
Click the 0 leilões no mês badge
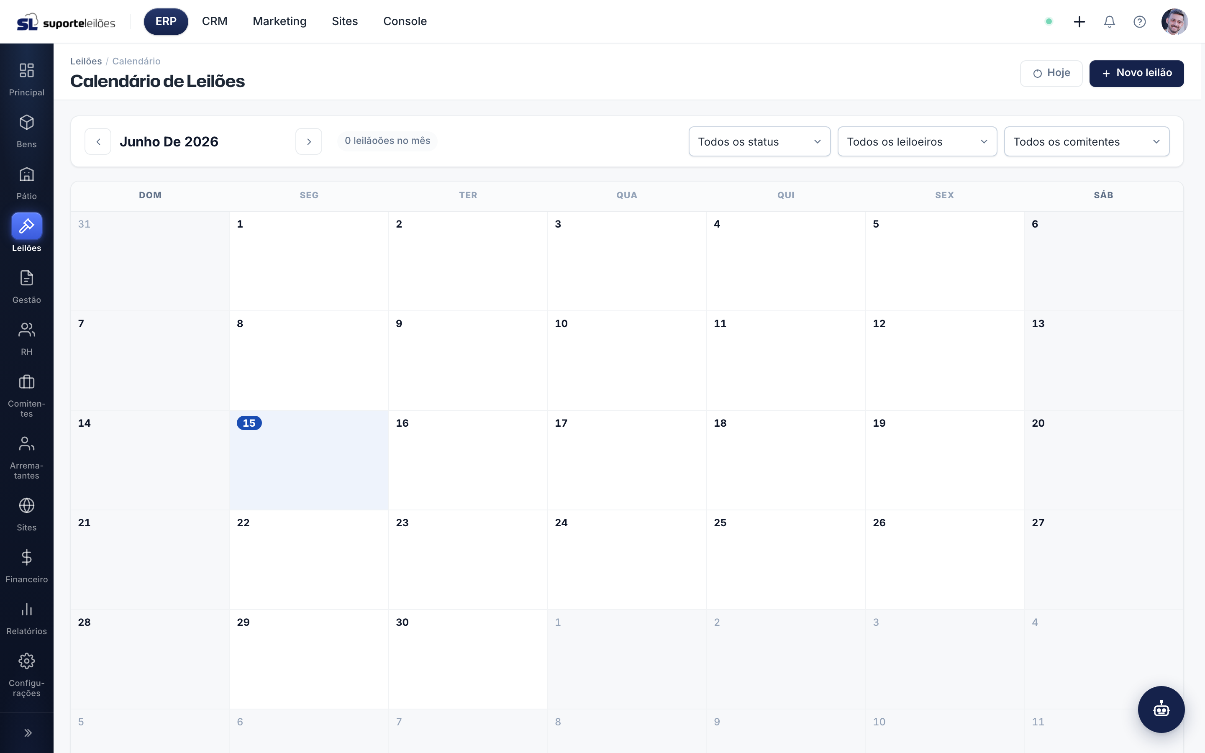point(387,141)
